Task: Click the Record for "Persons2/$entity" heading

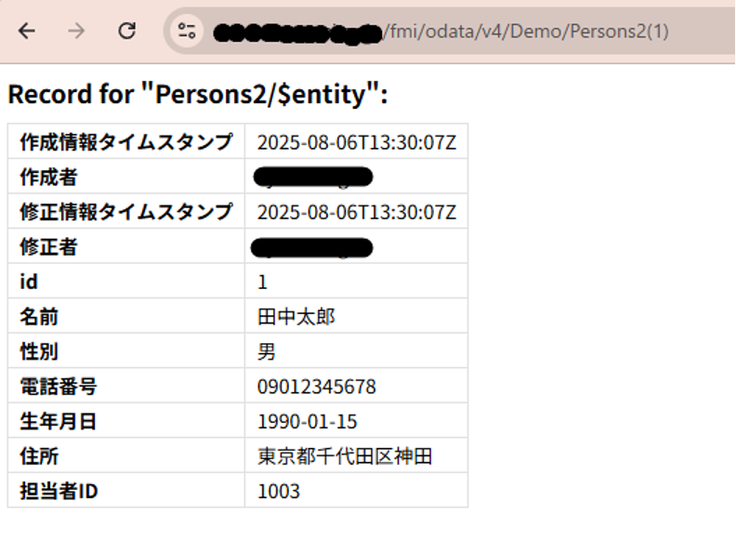Action: click(x=197, y=95)
